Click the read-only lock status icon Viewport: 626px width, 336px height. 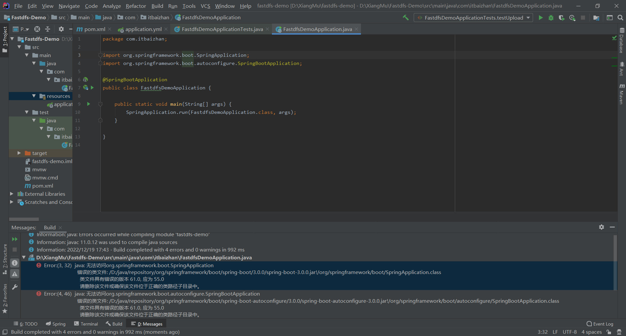point(609,332)
